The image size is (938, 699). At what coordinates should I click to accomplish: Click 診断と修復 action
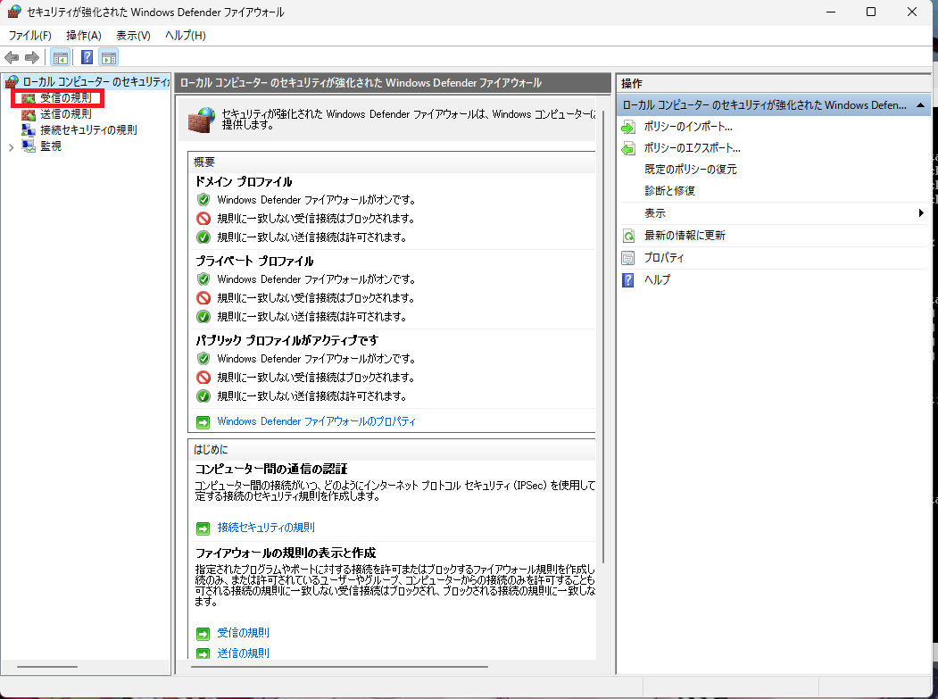pyautogui.click(x=669, y=191)
